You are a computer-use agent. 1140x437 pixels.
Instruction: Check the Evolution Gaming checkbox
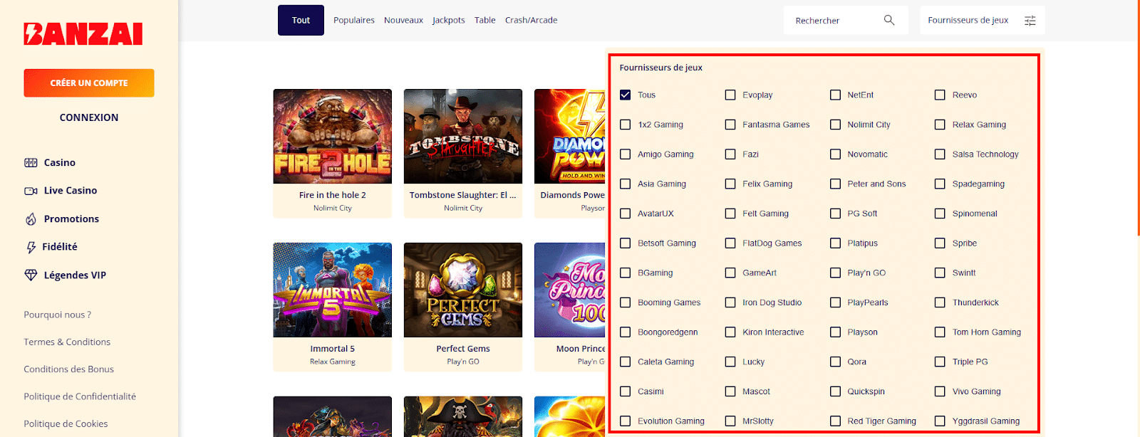tap(626, 421)
